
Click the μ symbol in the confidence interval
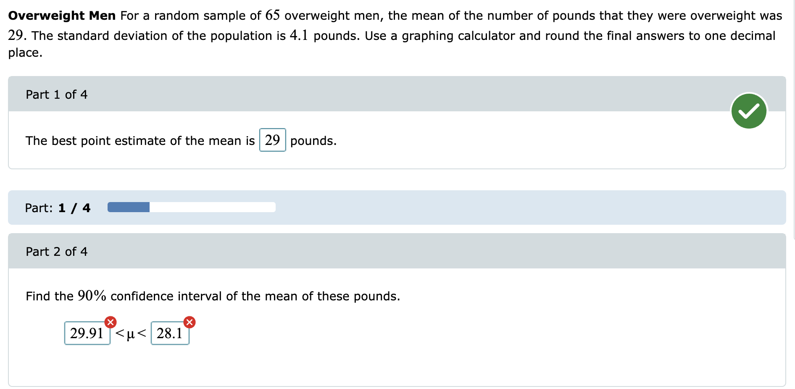pos(131,334)
